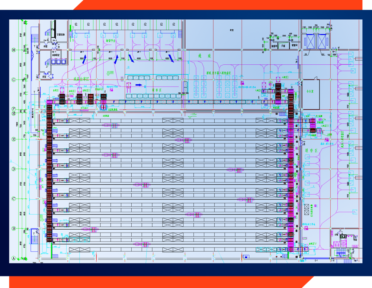Select the grid axis bubble labeled D
Viewport: 372px width, 288px height.
pos(14,169)
